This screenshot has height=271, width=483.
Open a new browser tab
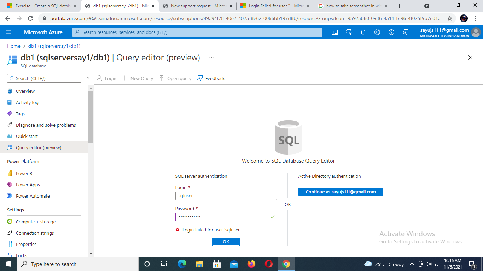399,6
